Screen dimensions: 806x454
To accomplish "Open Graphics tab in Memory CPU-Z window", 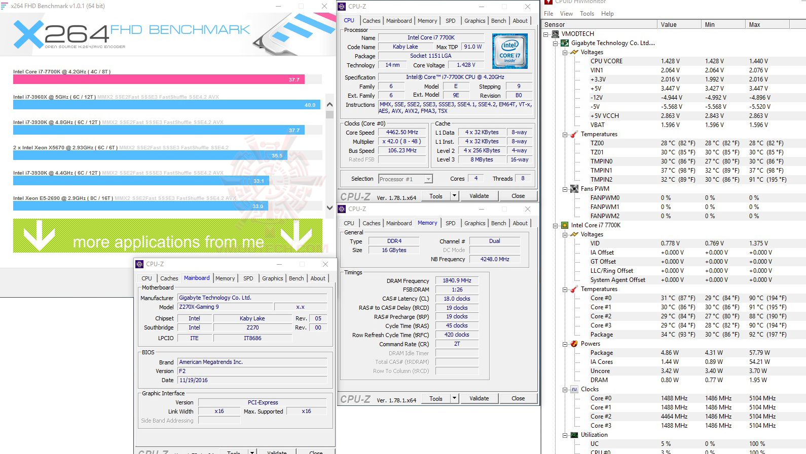I will [x=474, y=223].
